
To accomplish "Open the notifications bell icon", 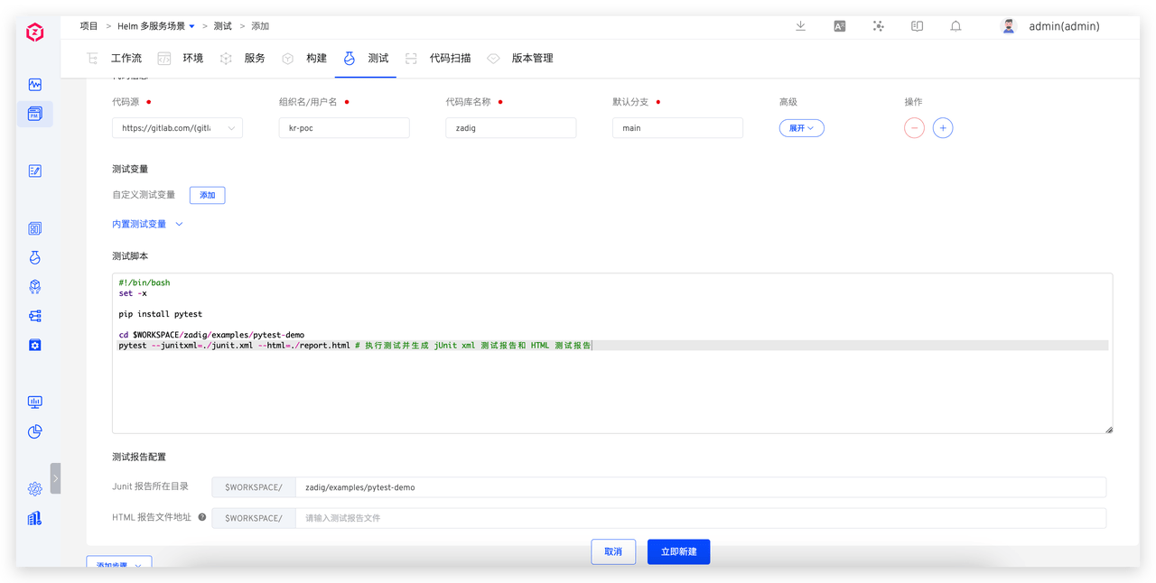I will tap(956, 26).
